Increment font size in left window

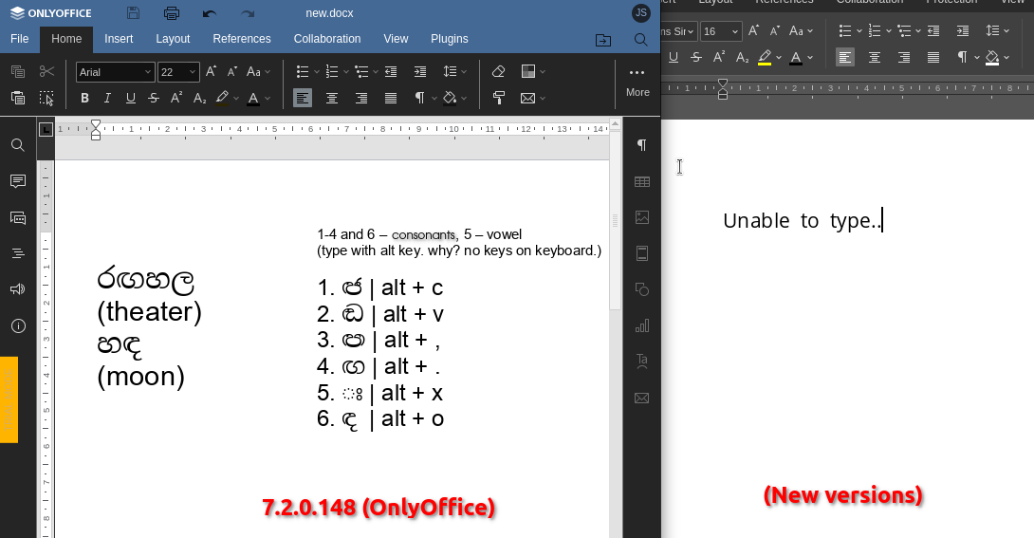click(211, 71)
